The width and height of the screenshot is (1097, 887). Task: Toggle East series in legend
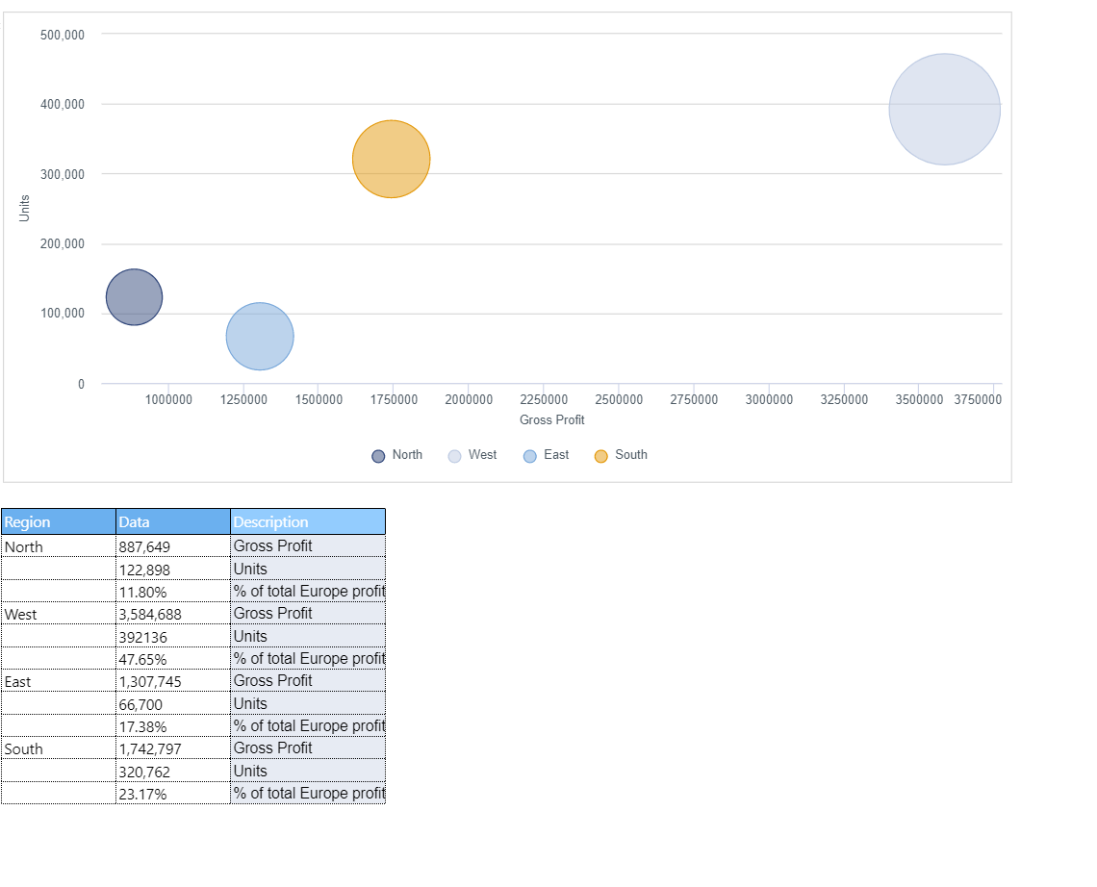coord(547,455)
